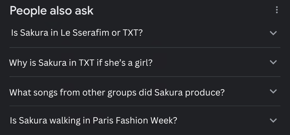Reveal the answer about Sakura being a girl in TXT
Image resolution: width=290 pixels, height=135 pixels.
145,62
